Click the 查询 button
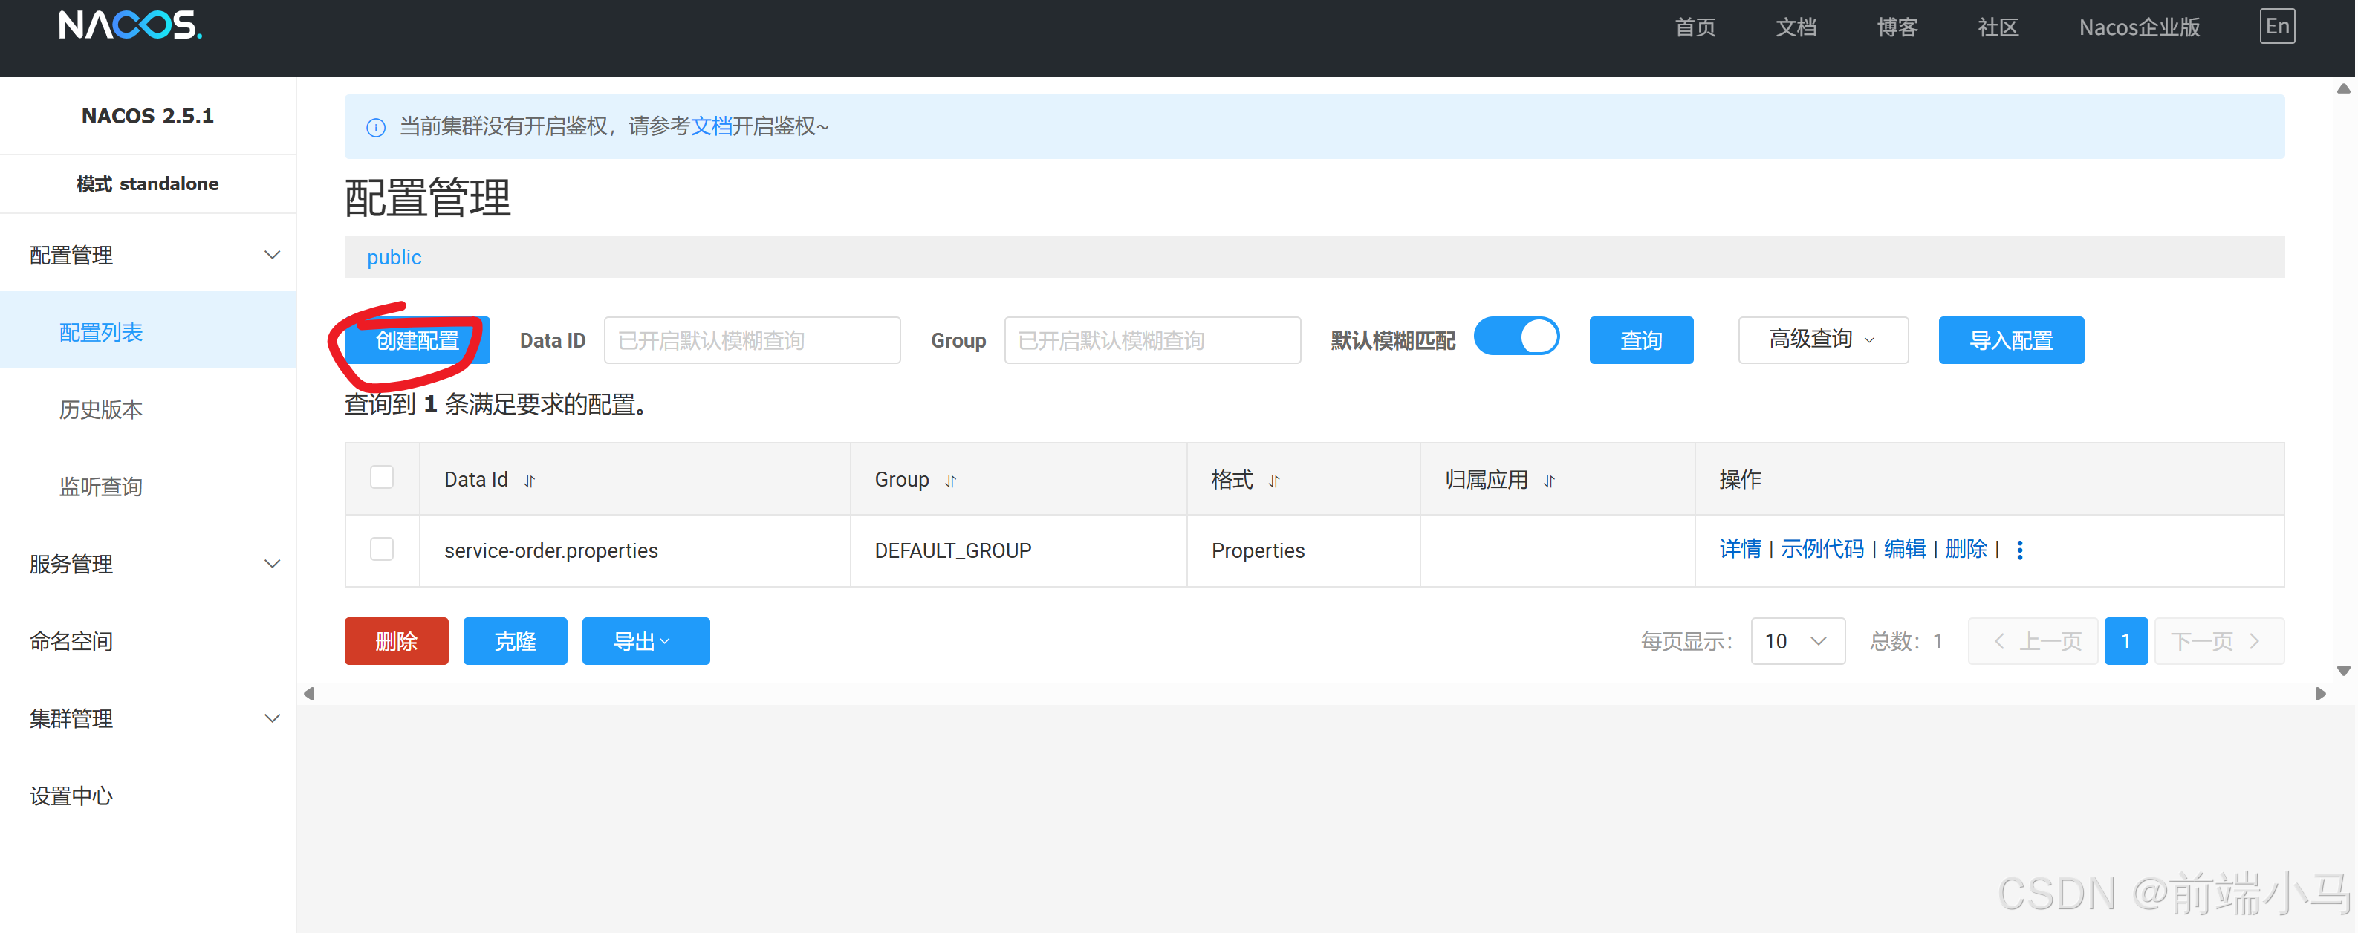2358x933 pixels. [1640, 339]
